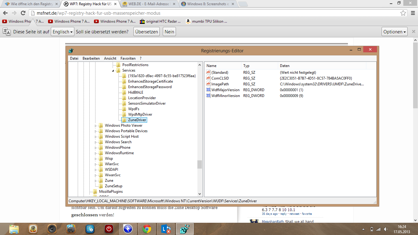
Task: Click the clock showing 16:24
Action: [x=402, y=227]
